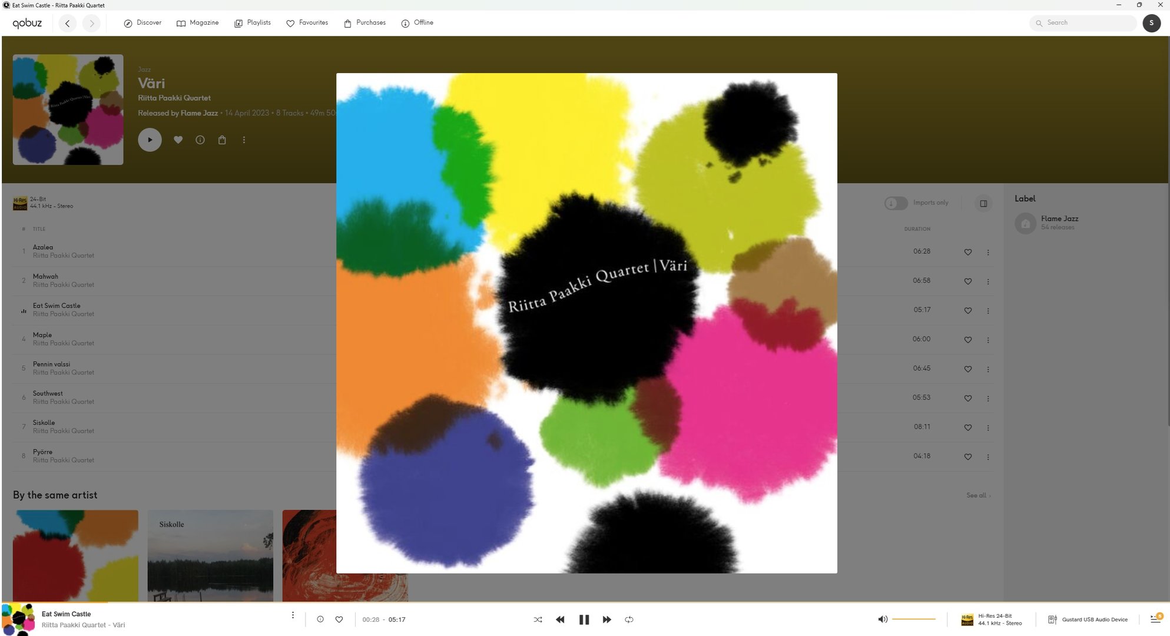Select the Mahwah track title
The height and width of the screenshot is (636, 1170).
point(45,277)
